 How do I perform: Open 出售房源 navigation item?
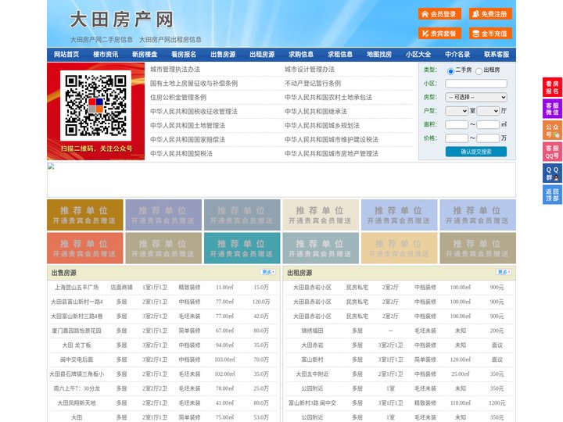tap(223, 55)
